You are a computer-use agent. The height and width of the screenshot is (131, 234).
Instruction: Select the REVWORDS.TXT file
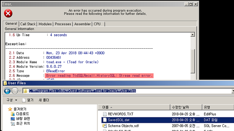[121, 114]
